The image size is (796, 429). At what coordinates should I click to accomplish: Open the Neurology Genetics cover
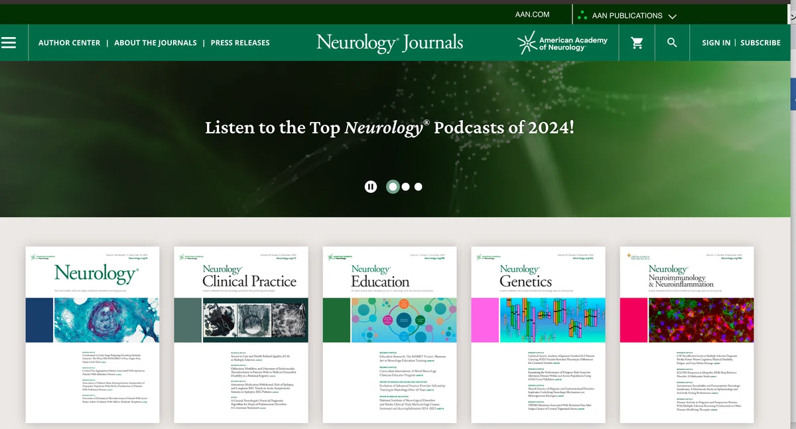point(539,335)
